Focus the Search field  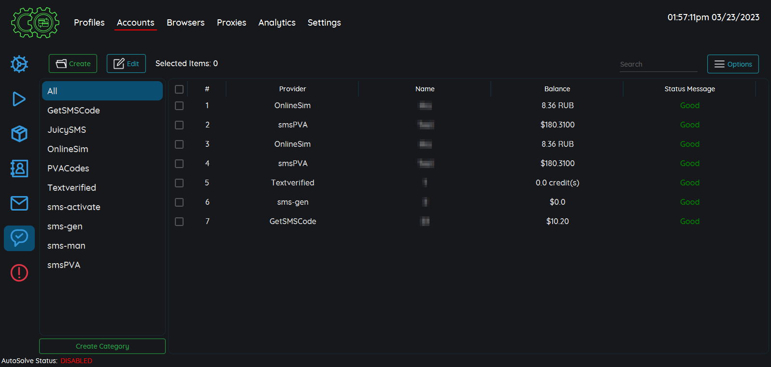pos(658,64)
